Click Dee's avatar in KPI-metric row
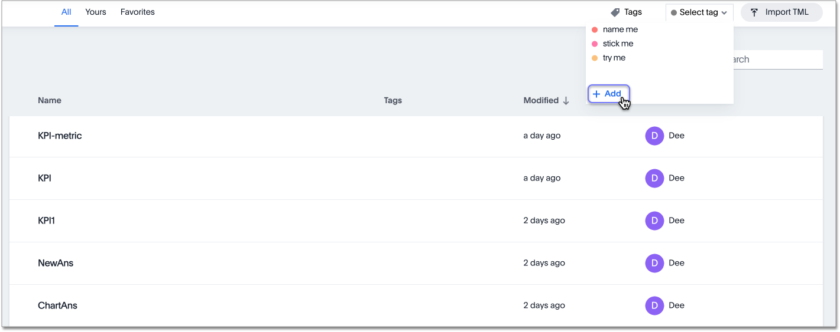The width and height of the screenshot is (840, 332). (x=654, y=136)
